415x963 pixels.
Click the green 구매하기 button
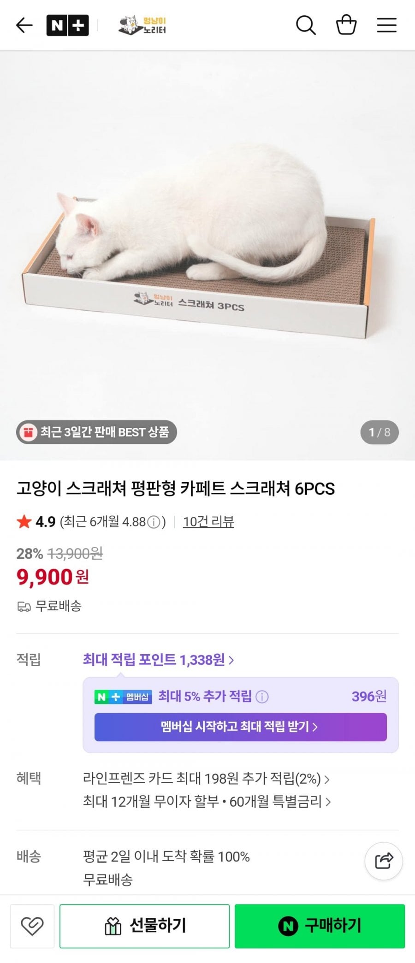[x=320, y=926]
